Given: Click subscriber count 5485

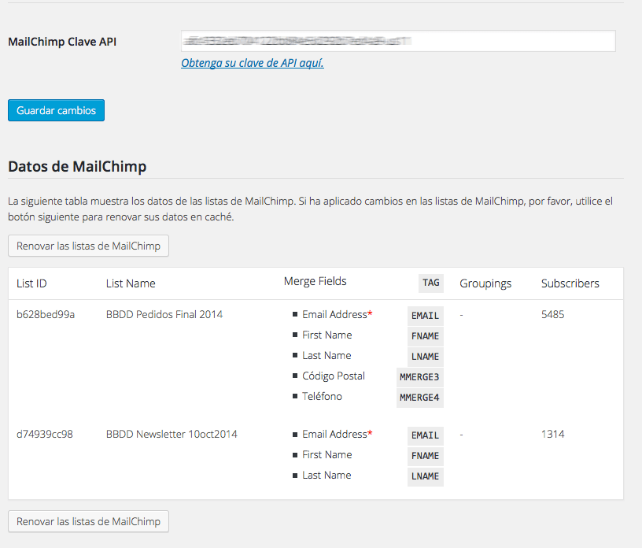Looking at the screenshot, I should point(553,314).
